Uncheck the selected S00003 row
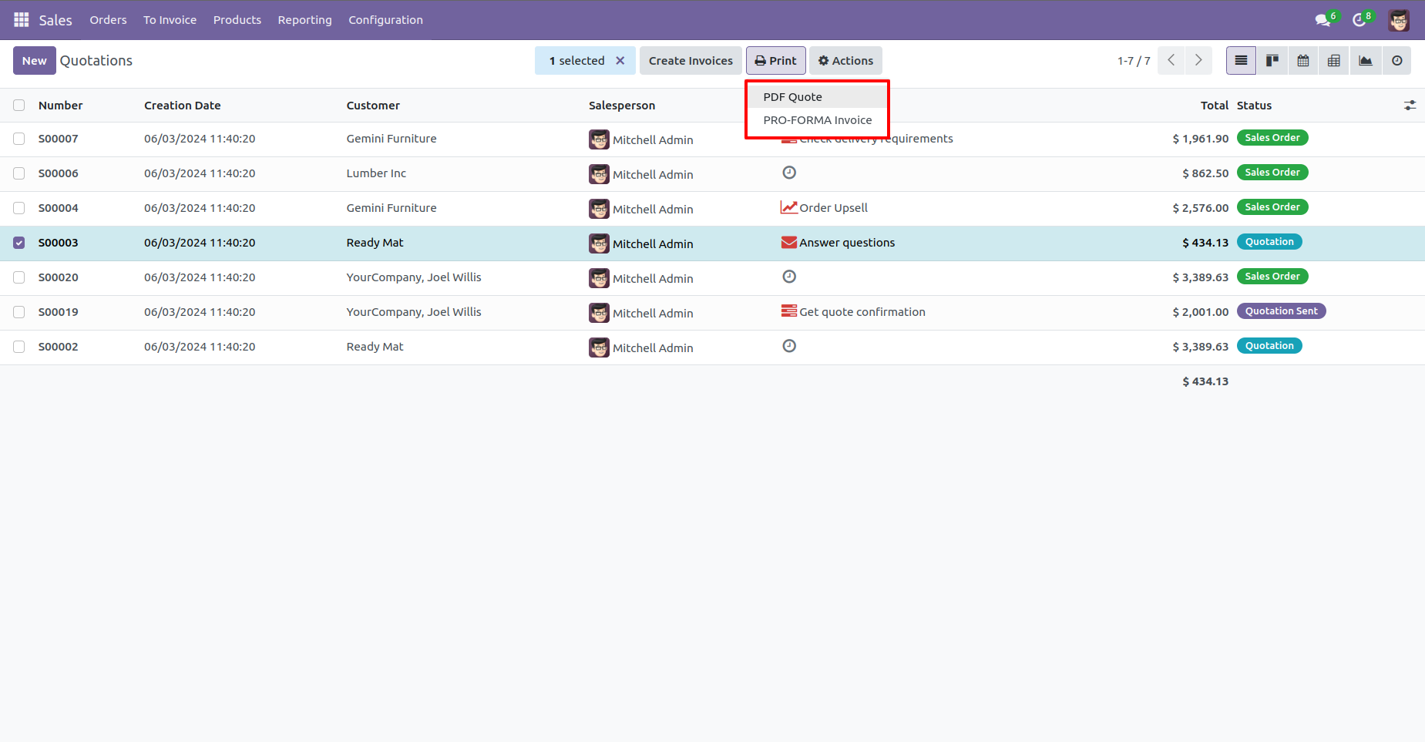Viewport: 1425px width, 742px height. click(18, 243)
